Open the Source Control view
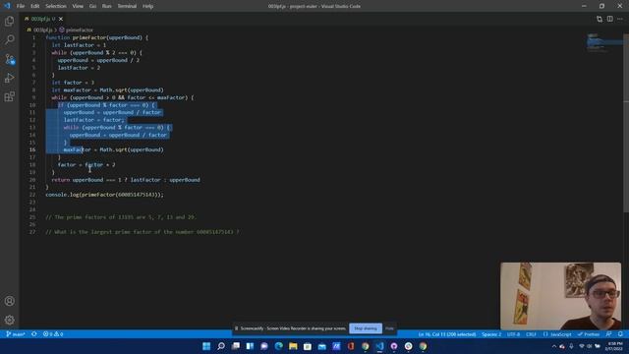 [x=9, y=59]
